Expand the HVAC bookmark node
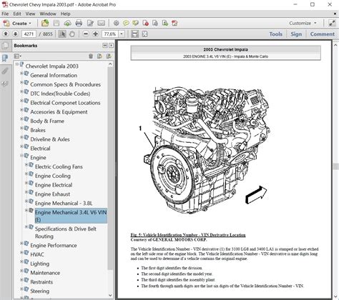This screenshot has height=300, width=339. (x=21, y=253)
